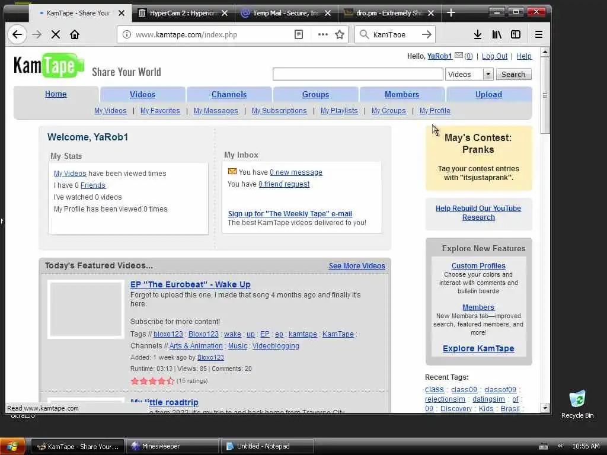Open the Upload navigation tab

(x=488, y=94)
